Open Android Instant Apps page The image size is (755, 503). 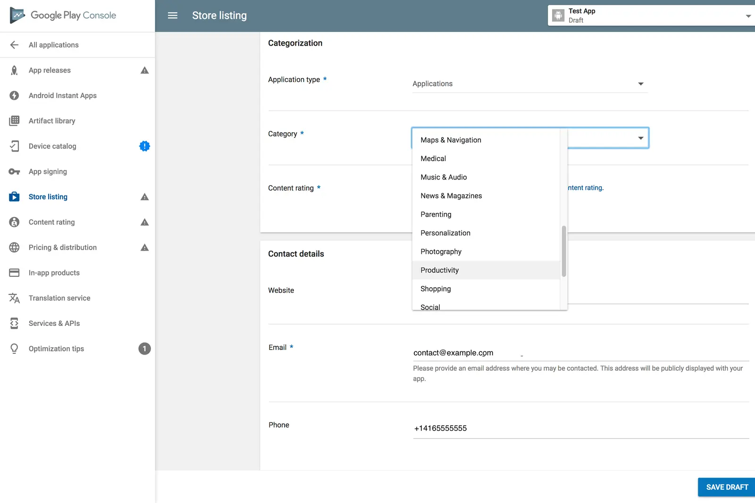(x=63, y=96)
